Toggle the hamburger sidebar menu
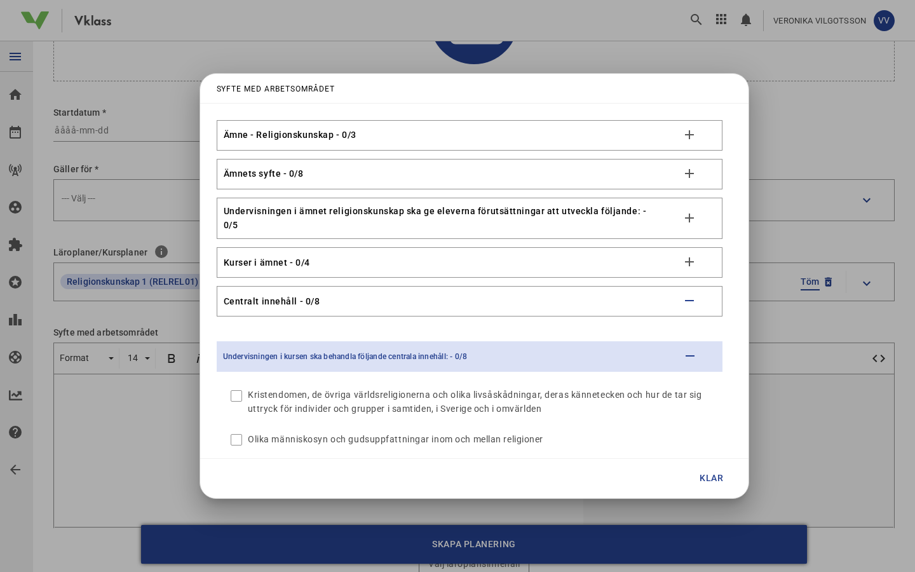The height and width of the screenshot is (572, 915). click(15, 57)
